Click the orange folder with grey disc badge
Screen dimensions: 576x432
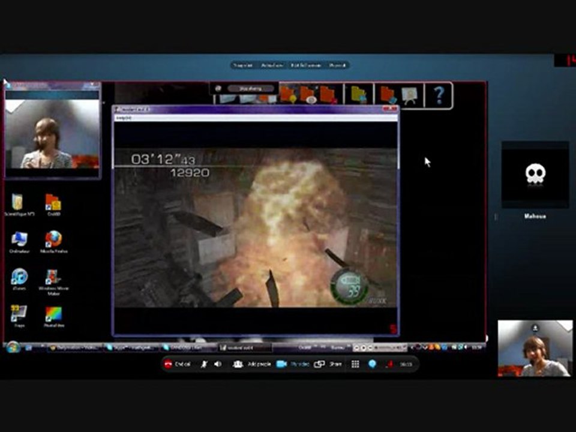point(308,95)
